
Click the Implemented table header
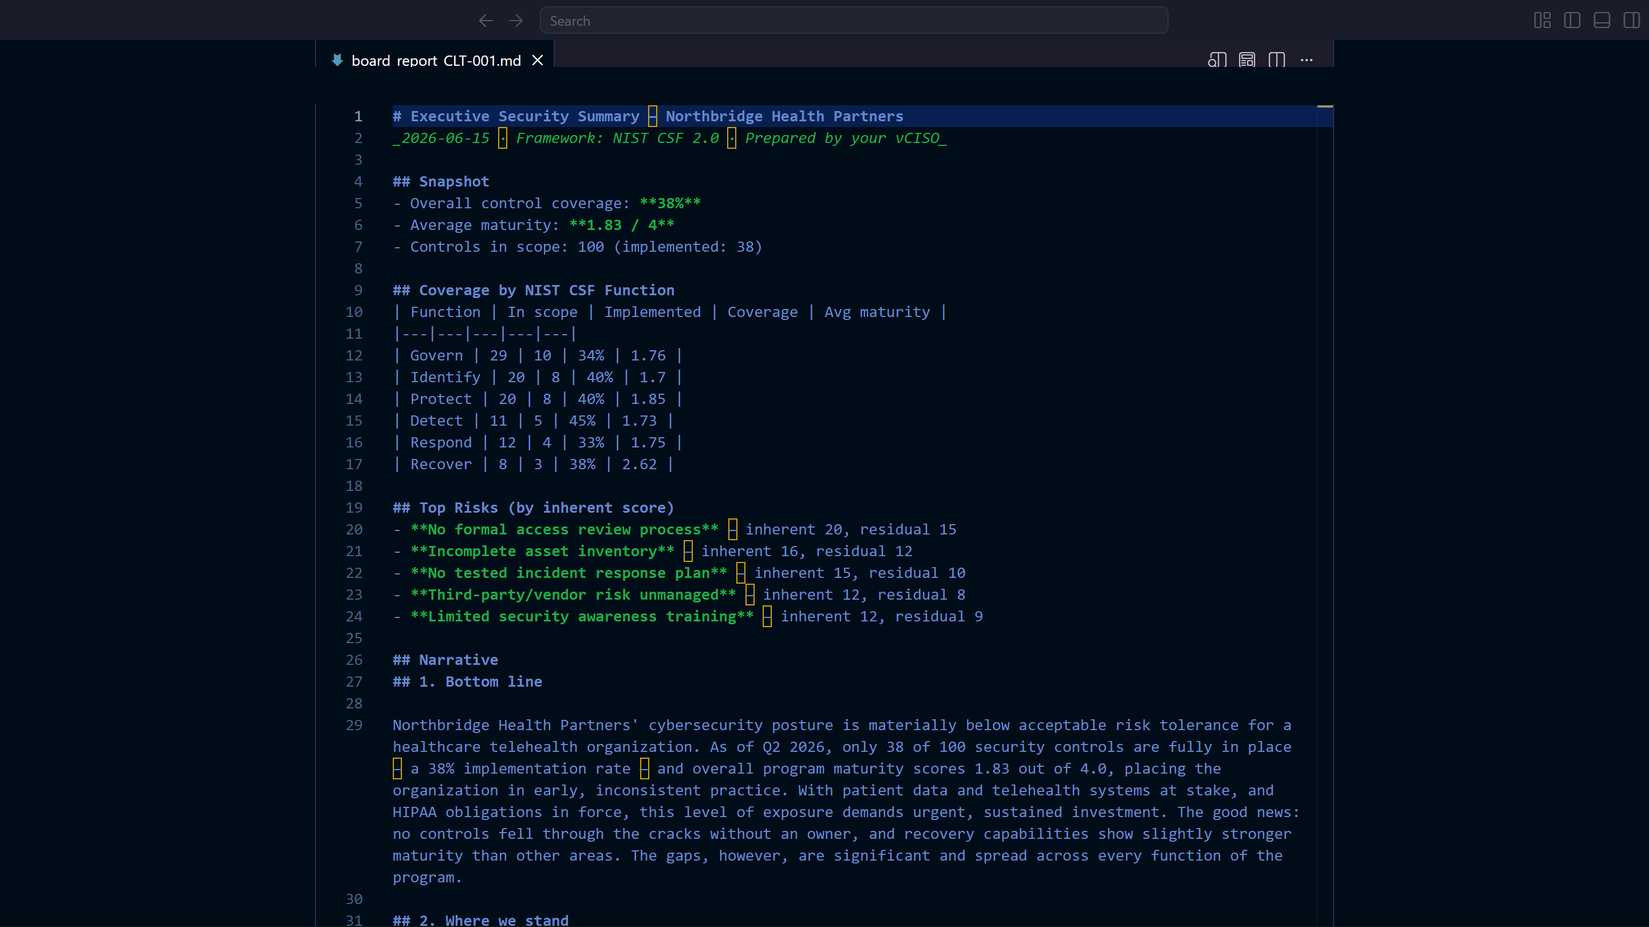pyautogui.click(x=652, y=312)
